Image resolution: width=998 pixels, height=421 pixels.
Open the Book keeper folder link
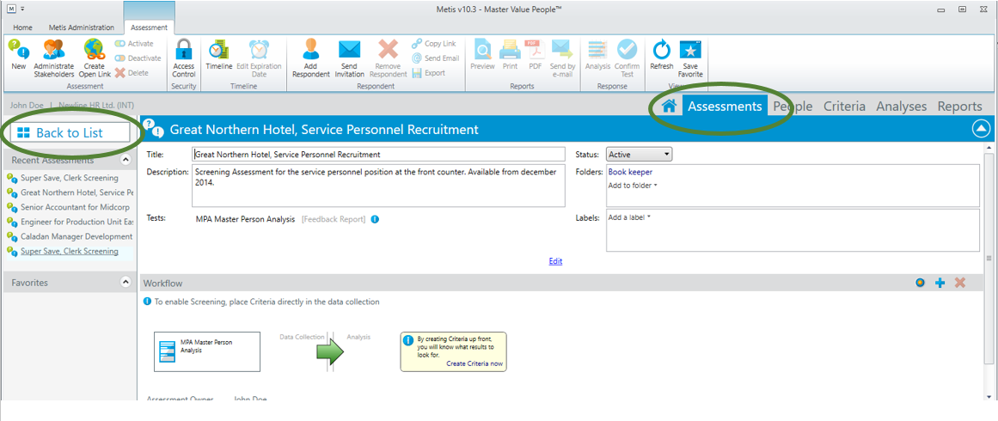coord(630,172)
